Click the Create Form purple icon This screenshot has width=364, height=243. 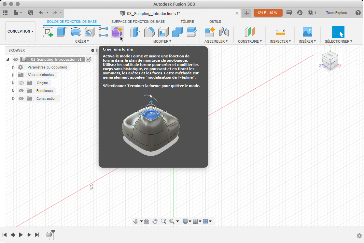tap(117, 32)
